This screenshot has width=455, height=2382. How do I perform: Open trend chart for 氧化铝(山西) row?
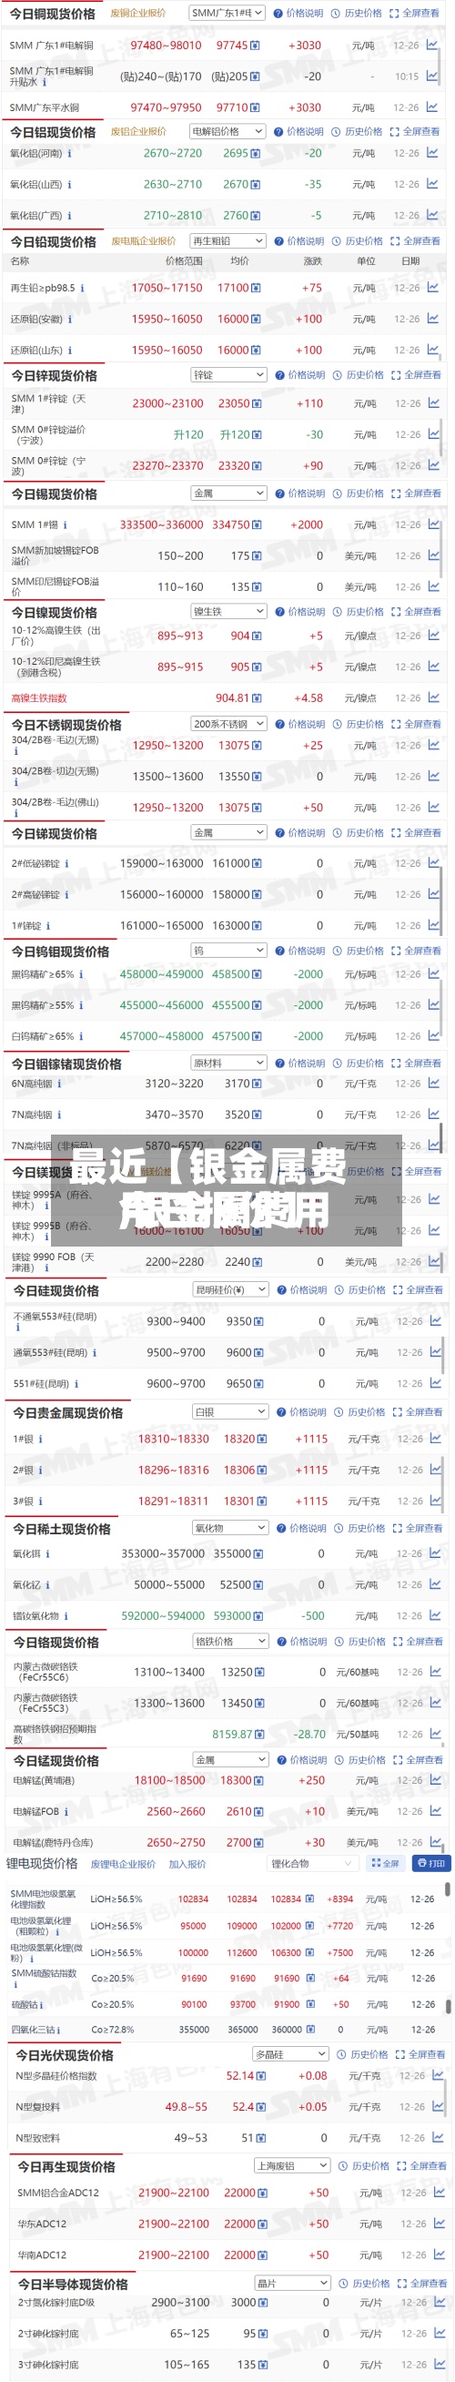coord(432,184)
